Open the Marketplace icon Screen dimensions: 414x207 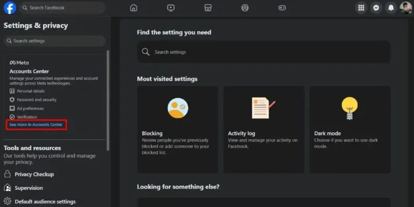(x=208, y=8)
